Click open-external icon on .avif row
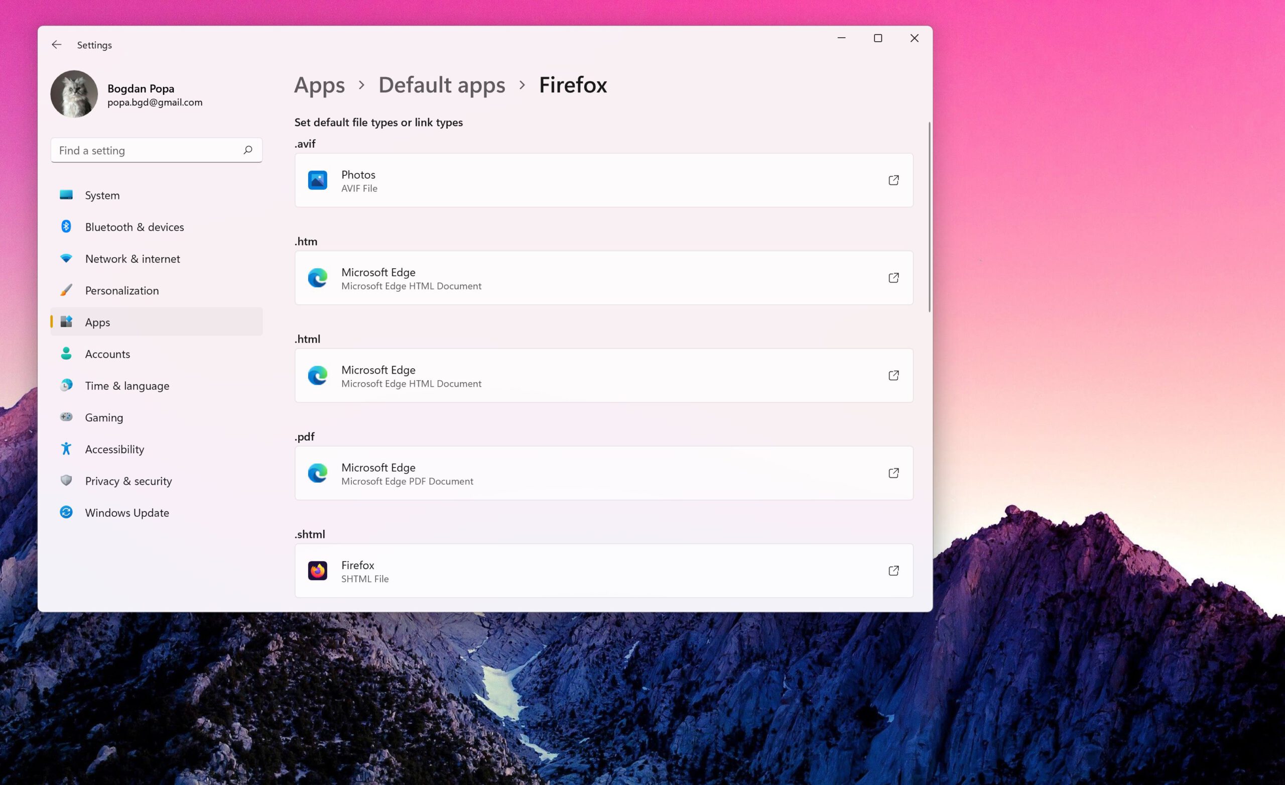 (894, 180)
